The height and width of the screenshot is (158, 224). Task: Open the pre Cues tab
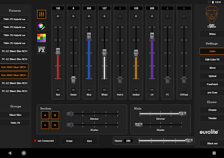tap(212, 93)
